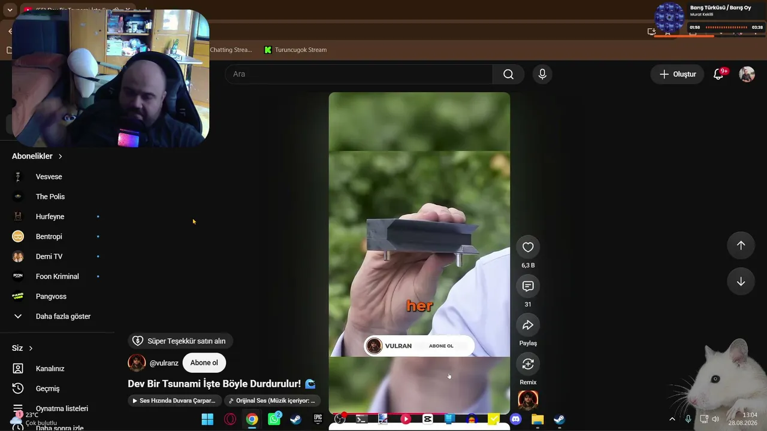Go to previous Short with up arrow
Viewport: 767px width, 431px height.
741,245
